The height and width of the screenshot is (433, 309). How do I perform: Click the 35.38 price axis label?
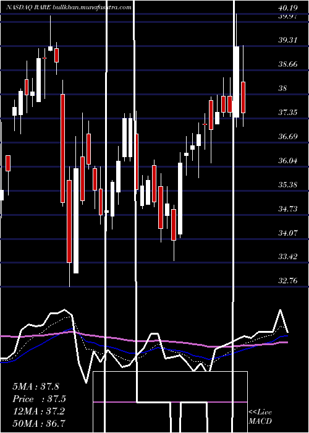pyautogui.click(x=288, y=184)
